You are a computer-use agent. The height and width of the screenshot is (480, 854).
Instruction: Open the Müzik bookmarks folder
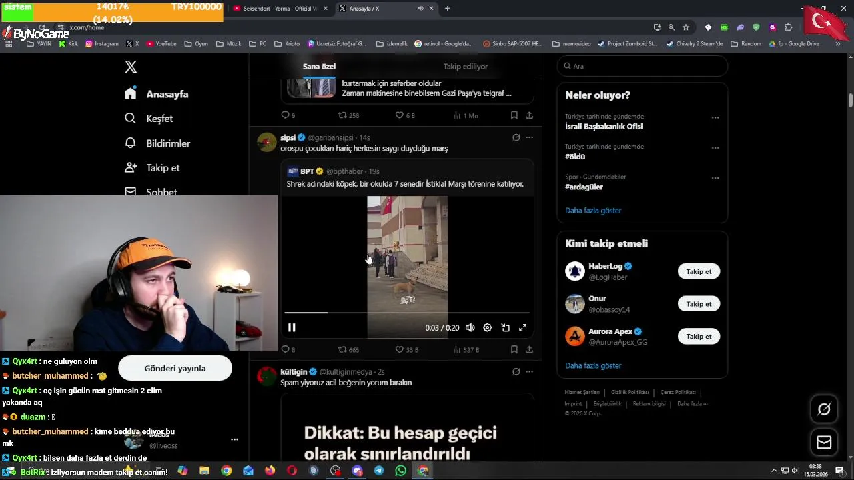229,44
